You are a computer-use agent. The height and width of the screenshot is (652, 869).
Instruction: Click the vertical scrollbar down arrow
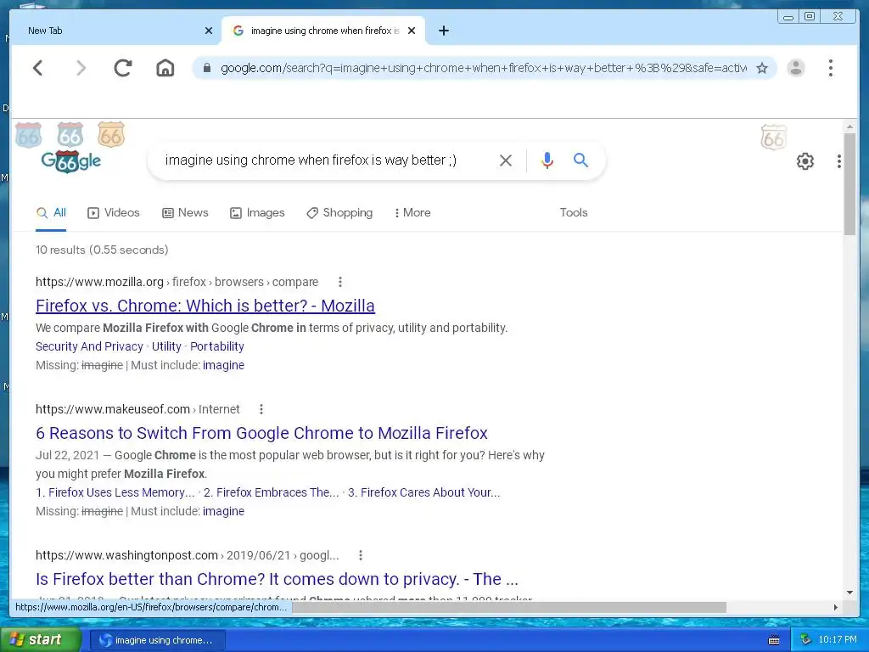(850, 592)
